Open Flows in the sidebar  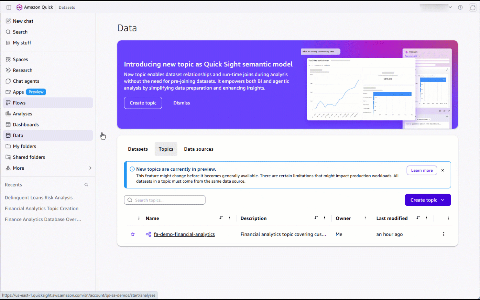pyautogui.click(x=48, y=103)
